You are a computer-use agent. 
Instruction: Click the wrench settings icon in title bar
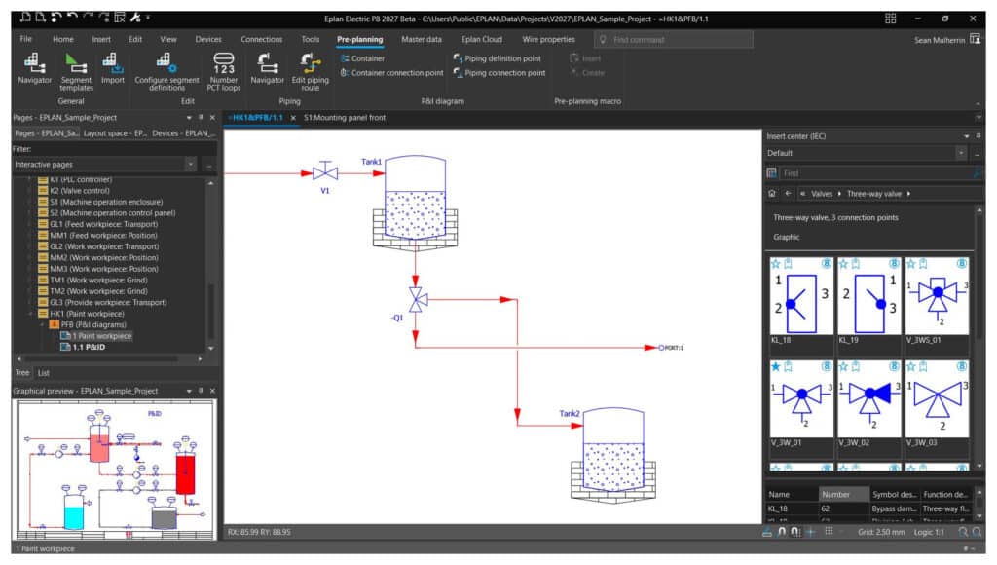point(135,18)
